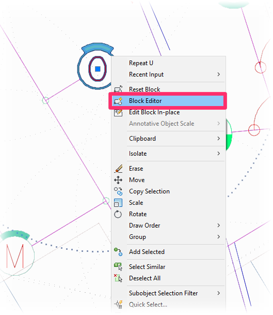Click the Edit Block In-place pencil icon
Image resolution: width=273 pixels, height=315 pixels.
(x=118, y=112)
